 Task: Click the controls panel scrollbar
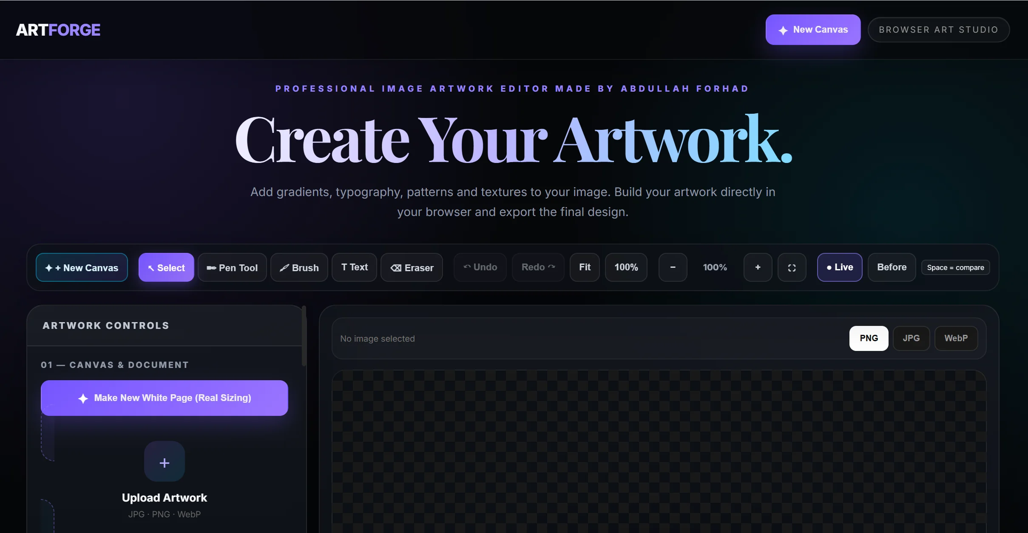(304, 336)
